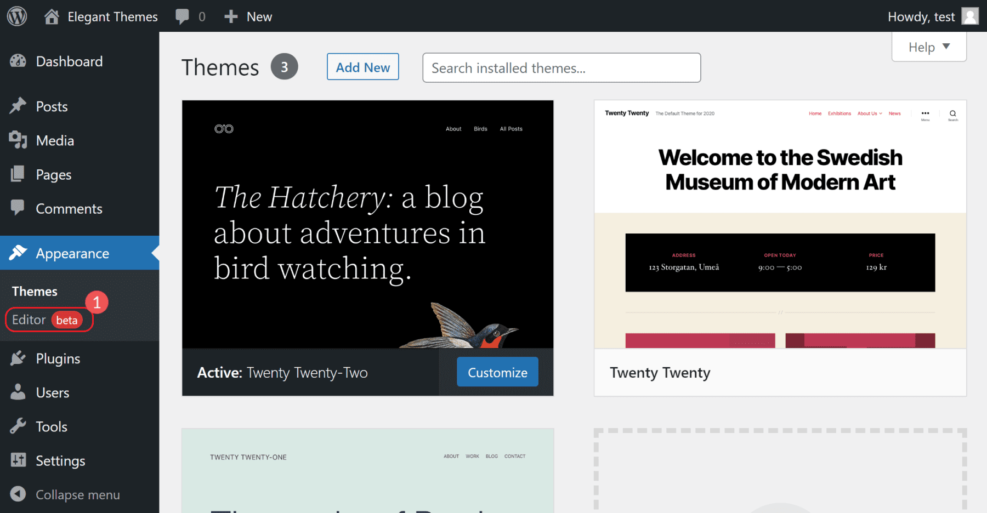
Task: Select Themes in the Appearance submenu
Action: (34, 291)
